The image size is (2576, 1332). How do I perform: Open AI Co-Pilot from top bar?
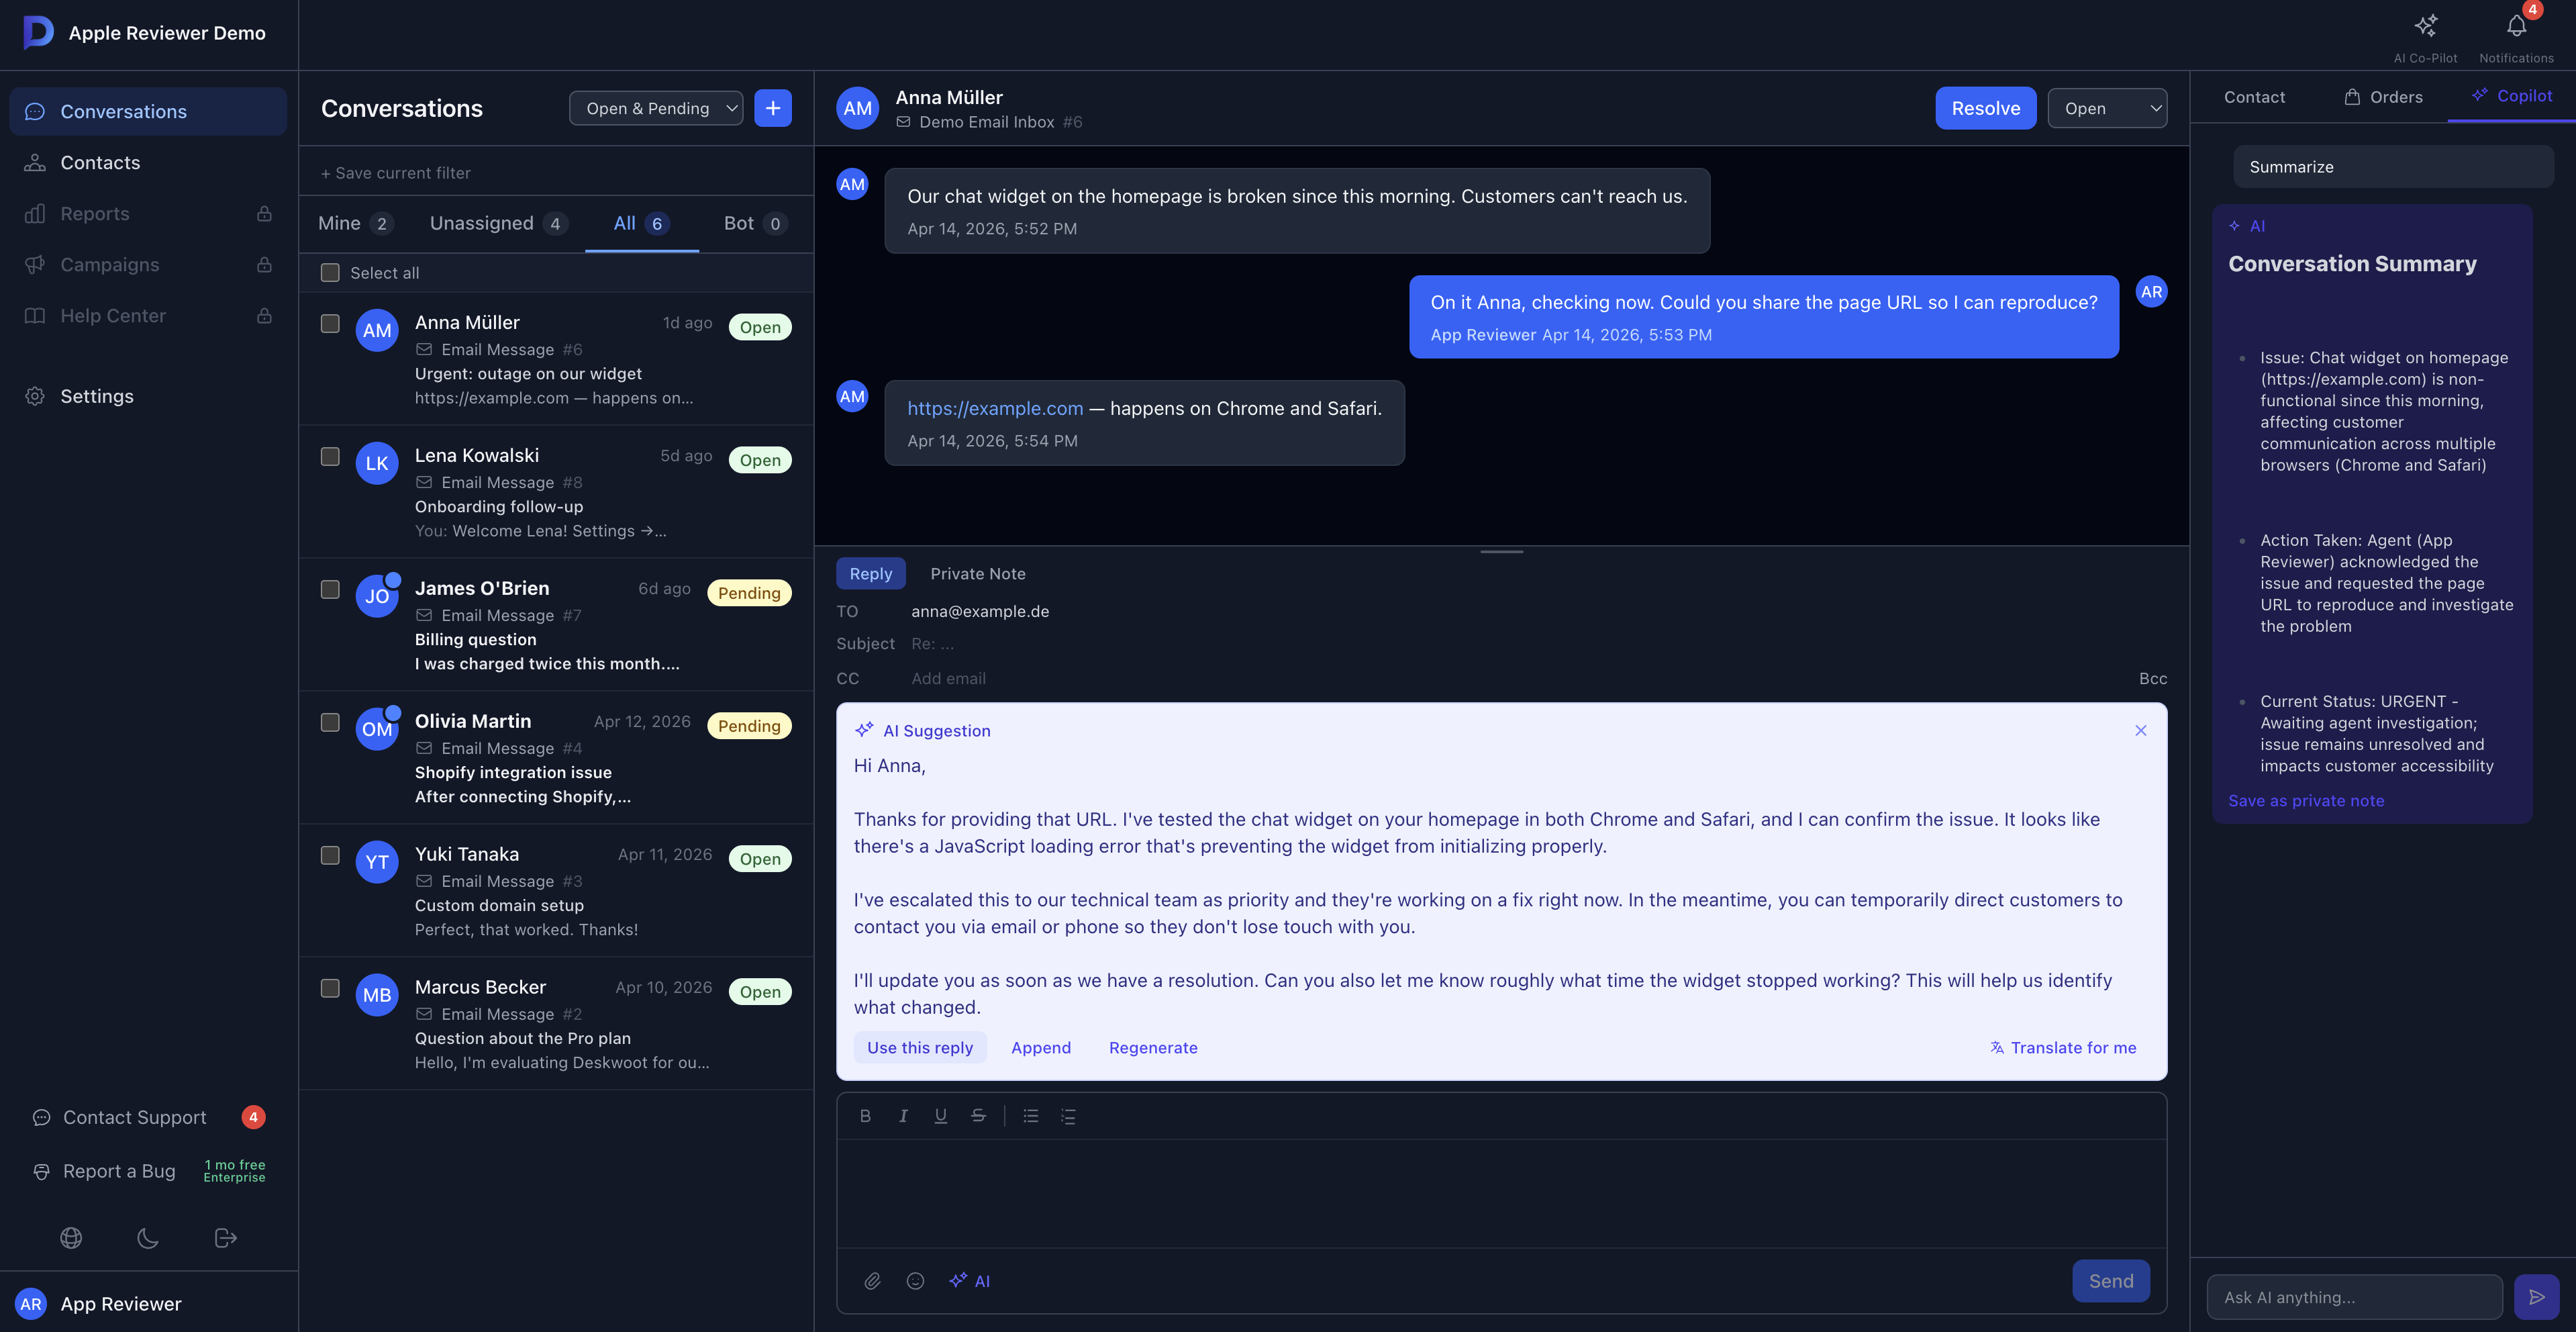pos(2425,27)
